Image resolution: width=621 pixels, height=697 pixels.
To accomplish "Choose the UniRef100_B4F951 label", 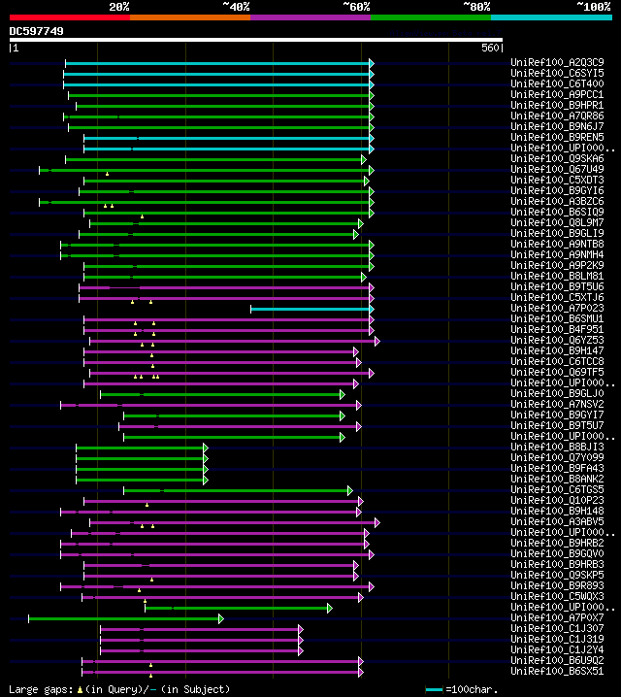I will pyautogui.click(x=557, y=329).
